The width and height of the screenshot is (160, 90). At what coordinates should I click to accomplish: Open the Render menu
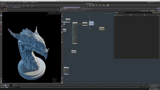(x=6, y=2)
